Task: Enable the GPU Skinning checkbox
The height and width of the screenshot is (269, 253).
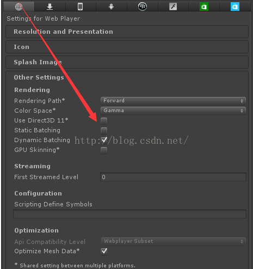Action: tap(104, 150)
